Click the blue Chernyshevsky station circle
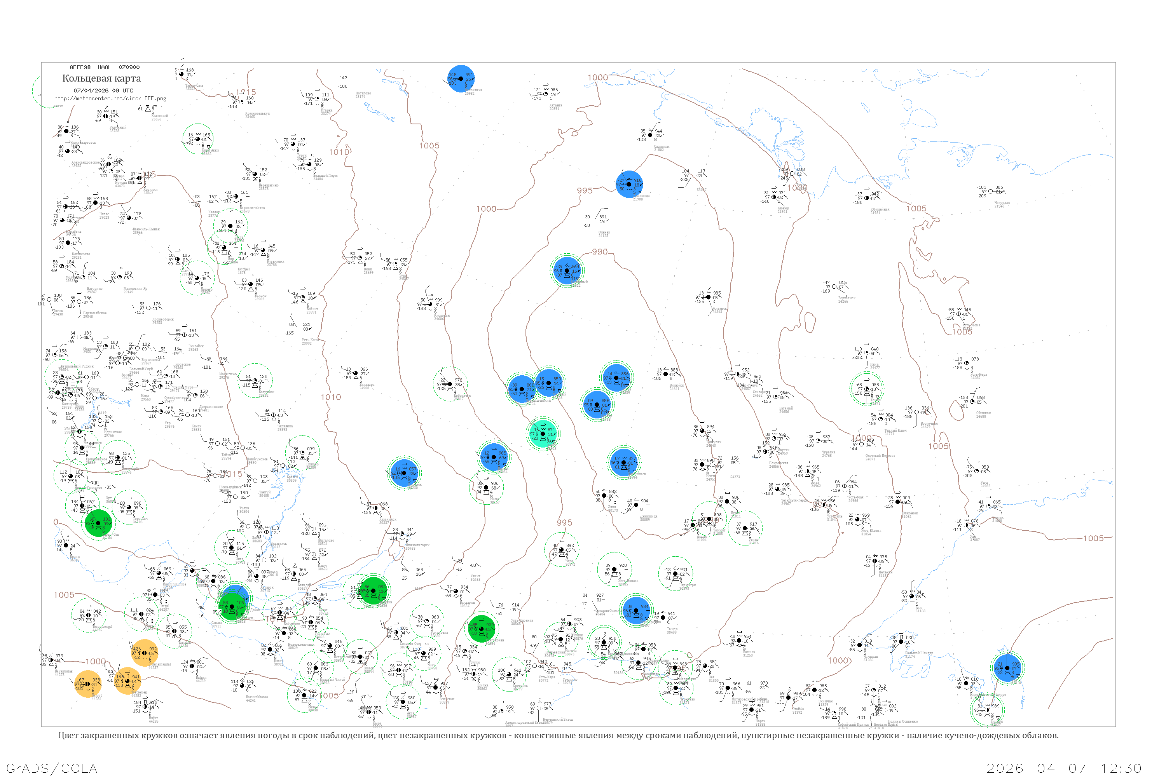The width and height of the screenshot is (1166, 777). point(521,388)
